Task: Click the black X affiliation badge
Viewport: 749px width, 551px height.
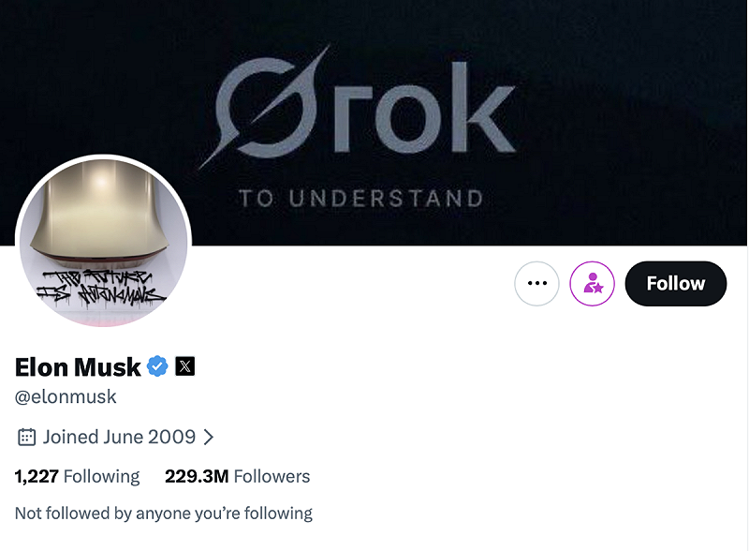Action: coord(185,366)
